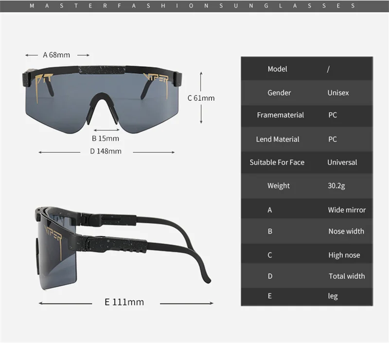389x343 pixels.
Task: Click the 'Framematerial' table cell
Action: coord(281,115)
